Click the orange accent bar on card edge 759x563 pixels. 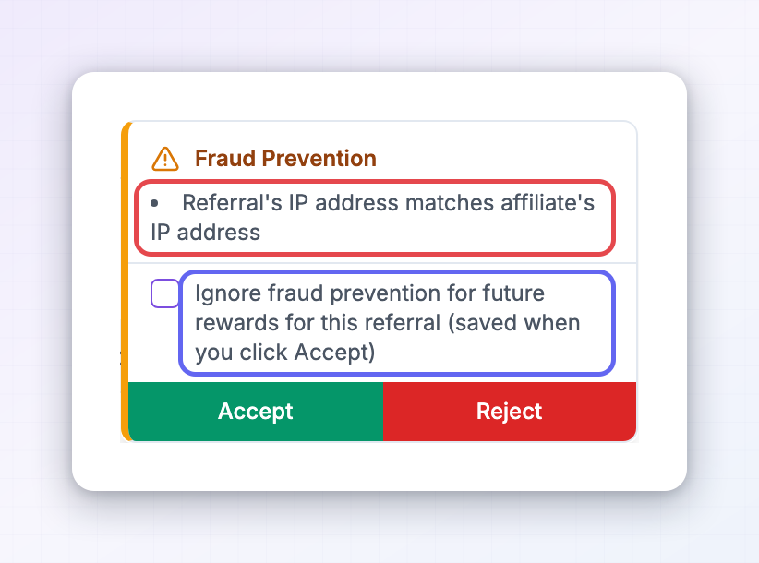pyautogui.click(x=125, y=281)
